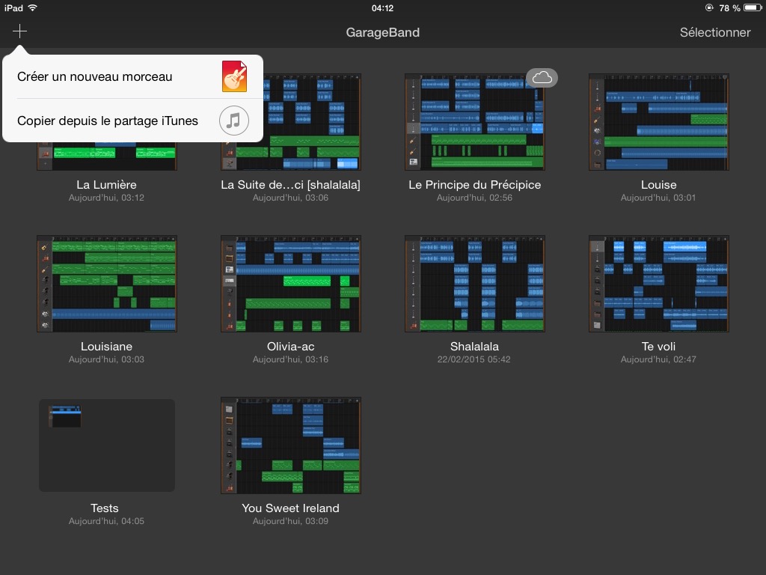Tap the battery status icon
Viewport: 766px width, 575px height.
(x=753, y=7)
